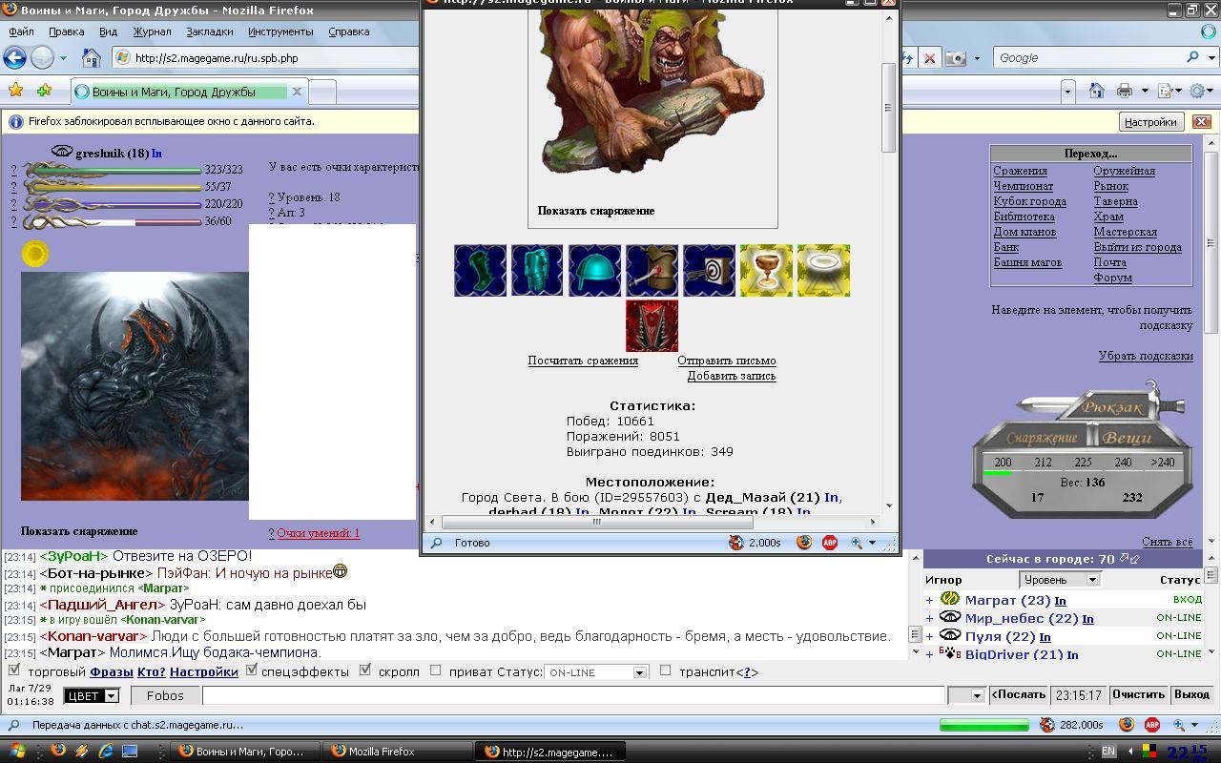Click into the chat message input field
This screenshot has width=1221, height=763.
[x=573, y=695]
